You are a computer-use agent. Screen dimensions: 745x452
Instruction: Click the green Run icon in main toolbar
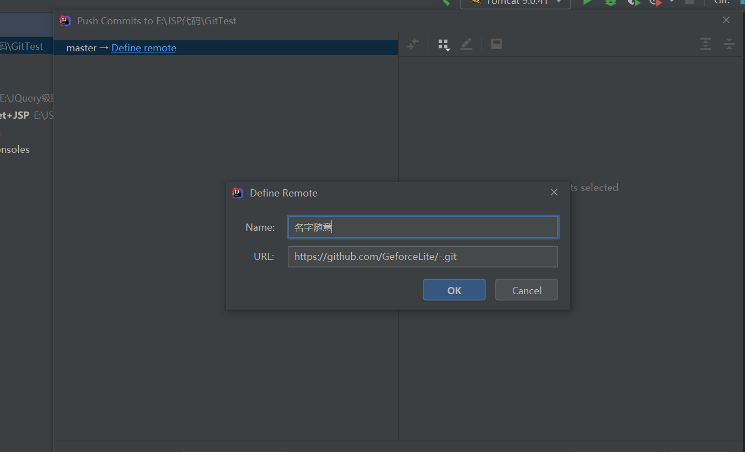point(588,2)
